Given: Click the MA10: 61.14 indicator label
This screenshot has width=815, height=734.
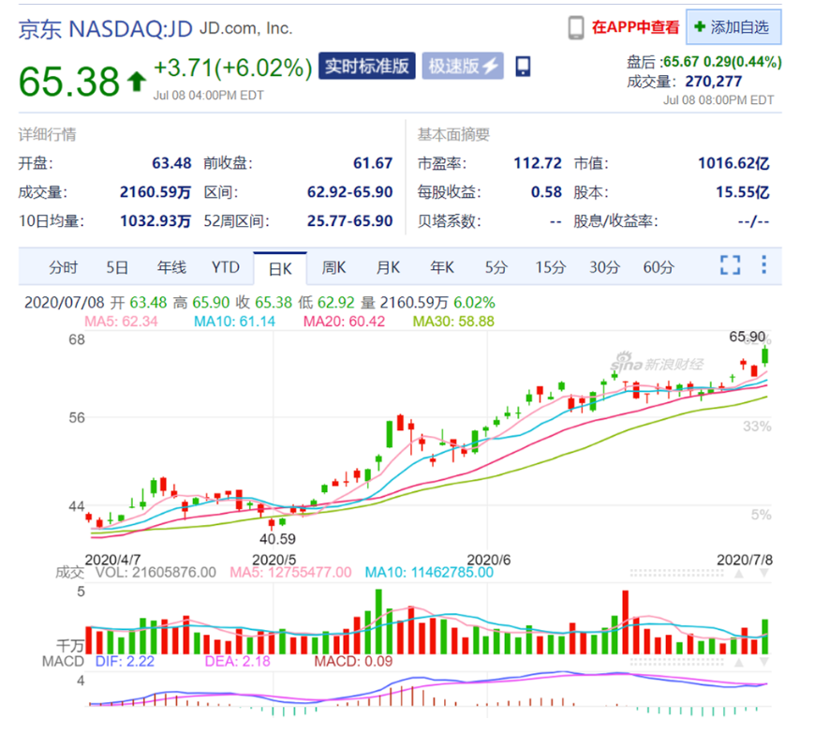Looking at the screenshot, I should (x=234, y=322).
